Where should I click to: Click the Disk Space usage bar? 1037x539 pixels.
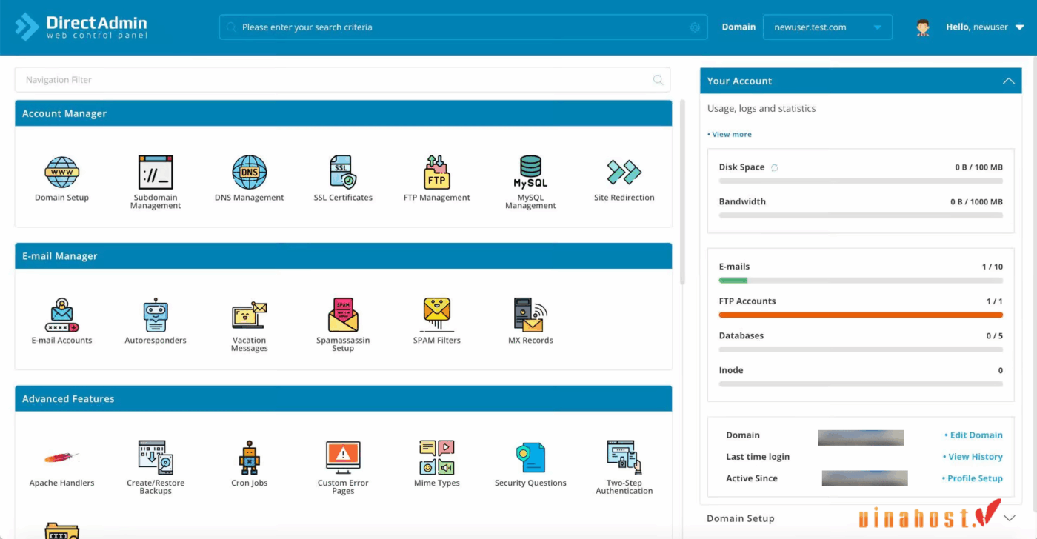tap(861, 181)
